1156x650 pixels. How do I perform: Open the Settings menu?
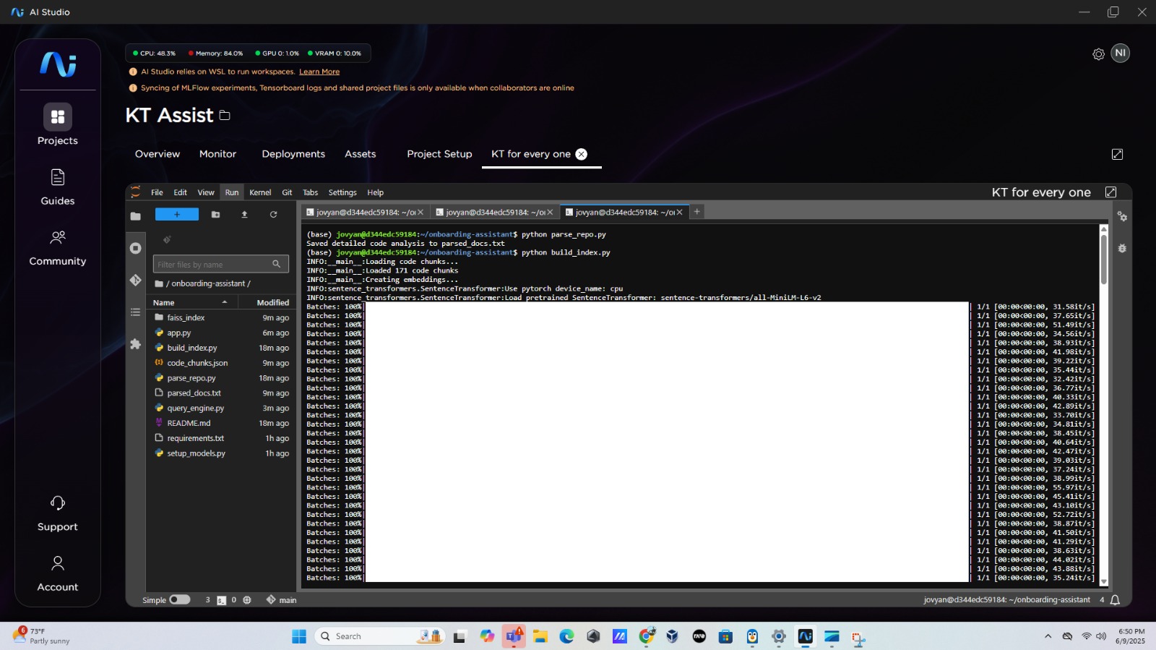pyautogui.click(x=342, y=192)
